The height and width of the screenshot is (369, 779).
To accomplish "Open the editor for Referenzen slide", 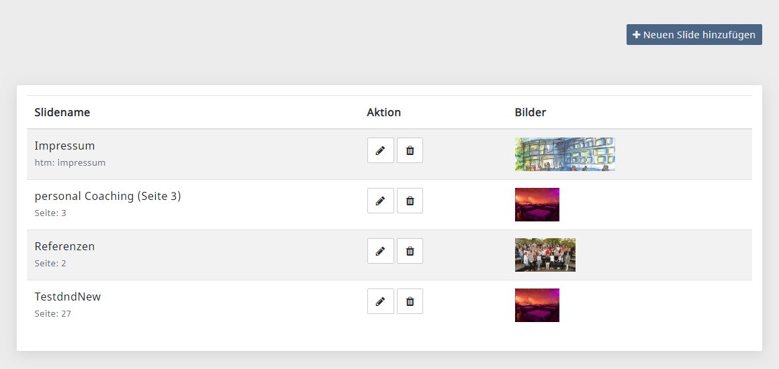I will 381,251.
